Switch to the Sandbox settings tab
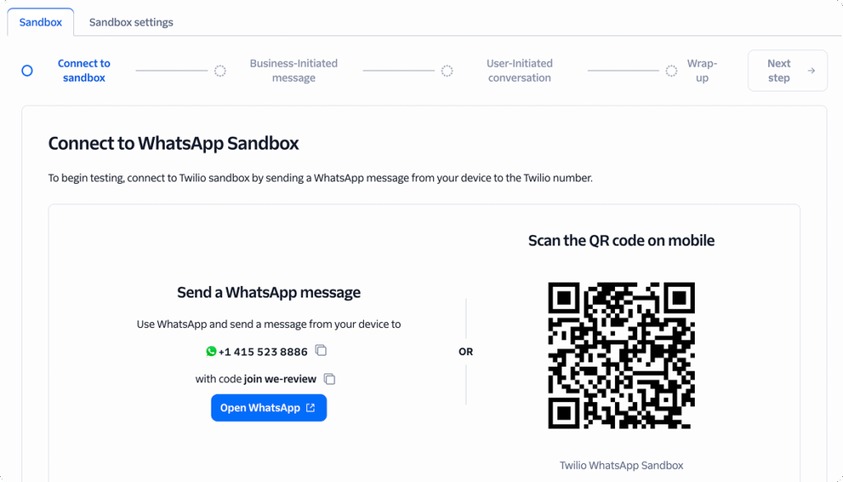Image resolution: width=843 pixels, height=482 pixels. tap(131, 22)
